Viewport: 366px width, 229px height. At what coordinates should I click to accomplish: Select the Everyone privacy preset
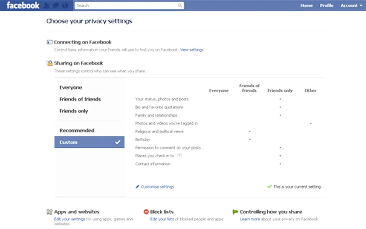[x=71, y=88]
